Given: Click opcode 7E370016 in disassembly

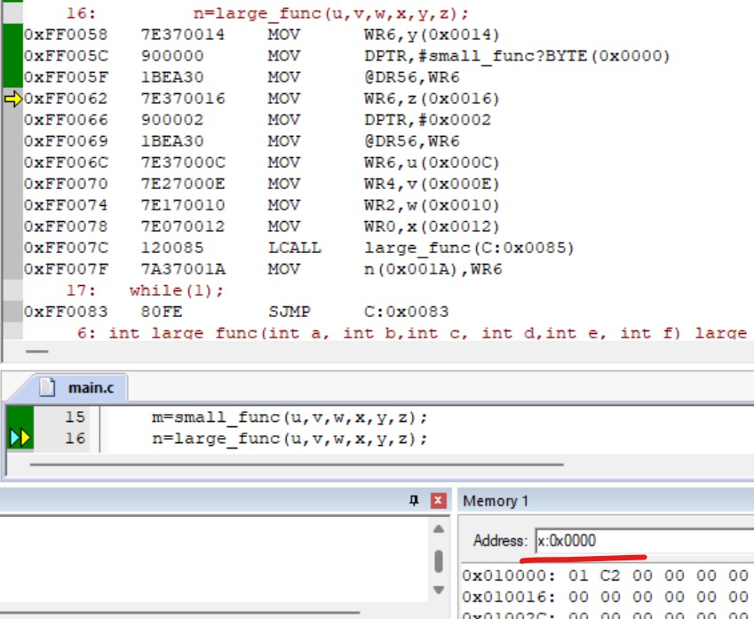Looking at the screenshot, I should 183,99.
